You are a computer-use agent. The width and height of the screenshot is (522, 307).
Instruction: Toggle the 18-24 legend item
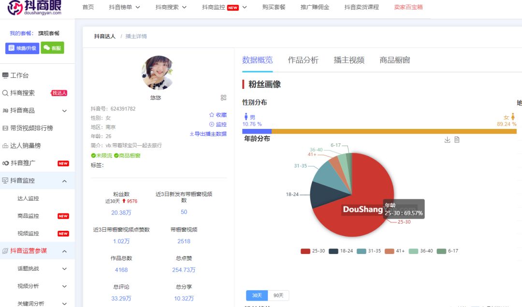click(x=341, y=251)
